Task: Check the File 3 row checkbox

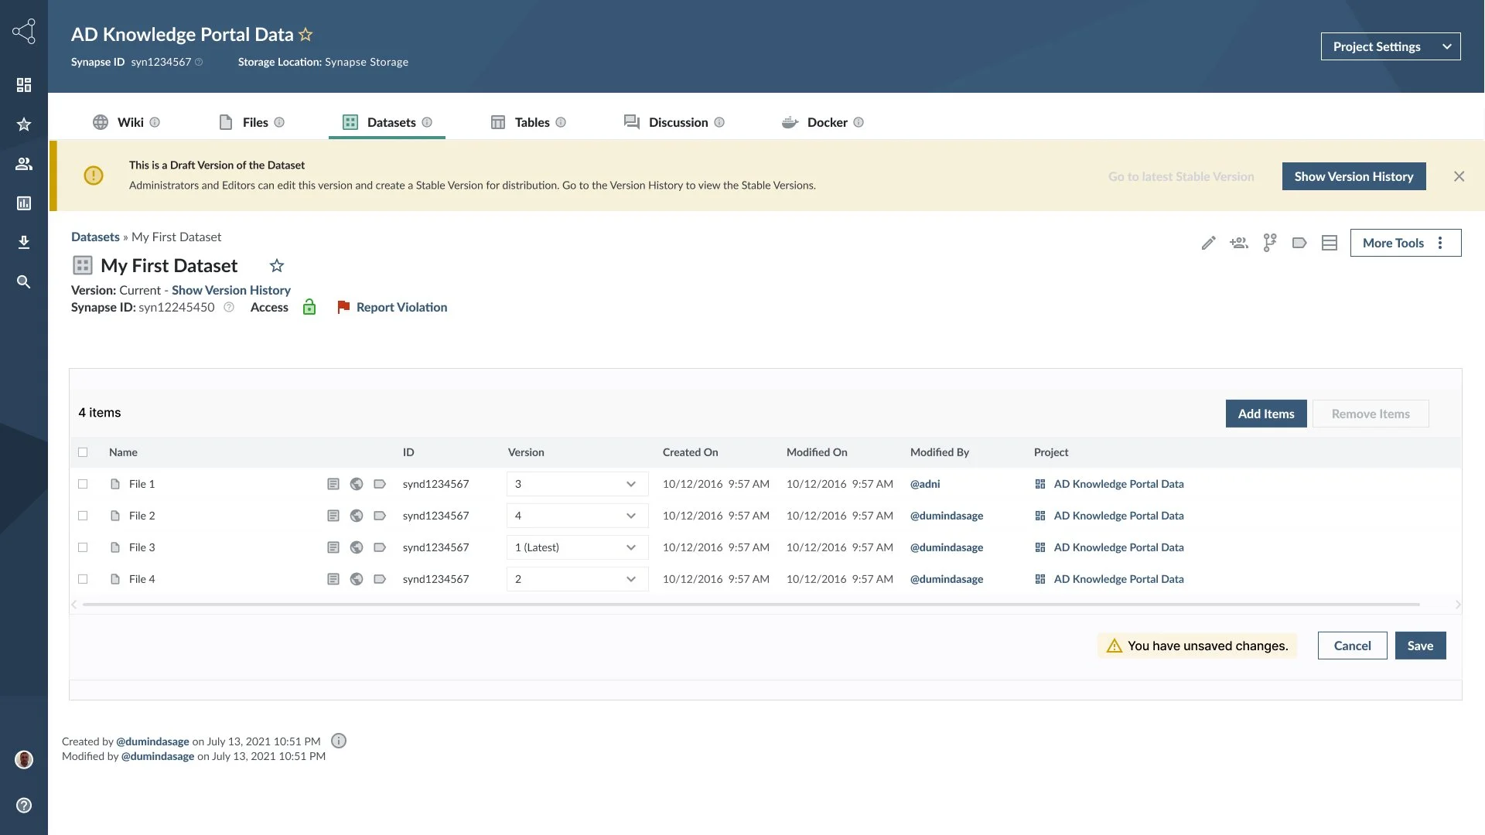Action: point(83,547)
